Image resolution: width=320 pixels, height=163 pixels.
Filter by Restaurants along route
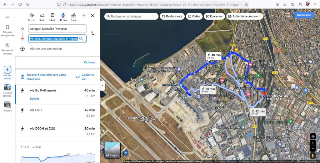coord(172,16)
